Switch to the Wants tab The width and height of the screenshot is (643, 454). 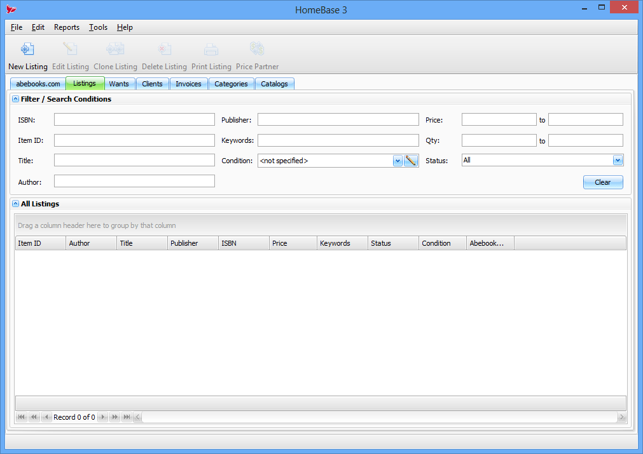tap(119, 83)
